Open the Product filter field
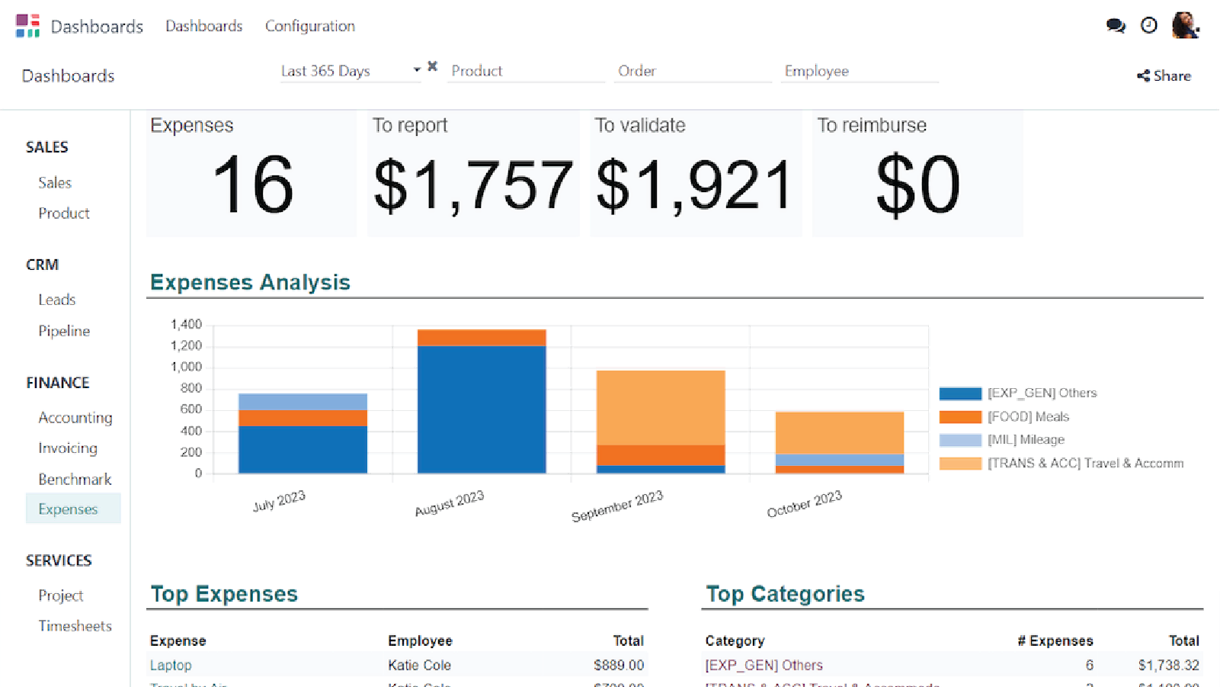The image size is (1220, 687). coord(525,71)
